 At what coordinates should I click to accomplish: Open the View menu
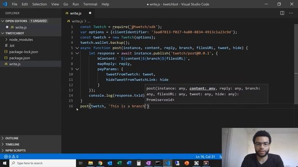click(55, 4)
